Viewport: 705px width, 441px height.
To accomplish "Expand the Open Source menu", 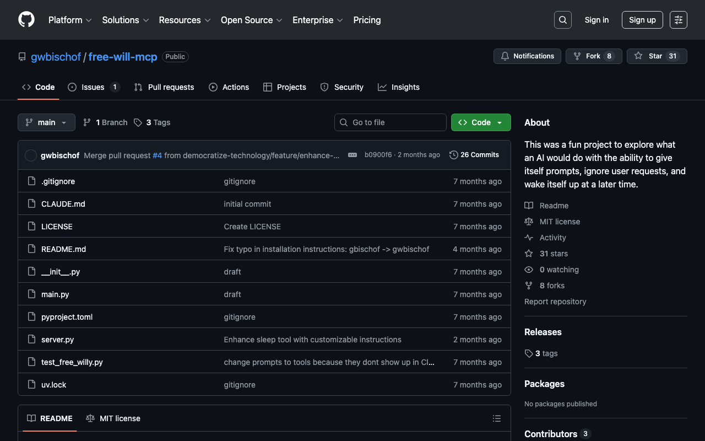I will (x=251, y=20).
